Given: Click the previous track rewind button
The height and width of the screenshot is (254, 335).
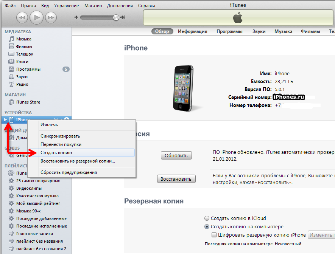Looking at the screenshot, I should [x=22, y=17].
